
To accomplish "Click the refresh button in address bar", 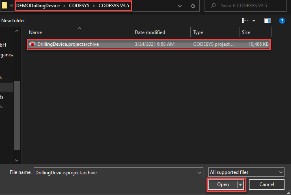I will 193,6.
